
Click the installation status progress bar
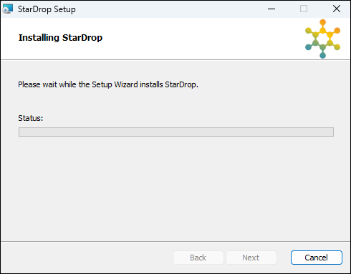click(176, 132)
